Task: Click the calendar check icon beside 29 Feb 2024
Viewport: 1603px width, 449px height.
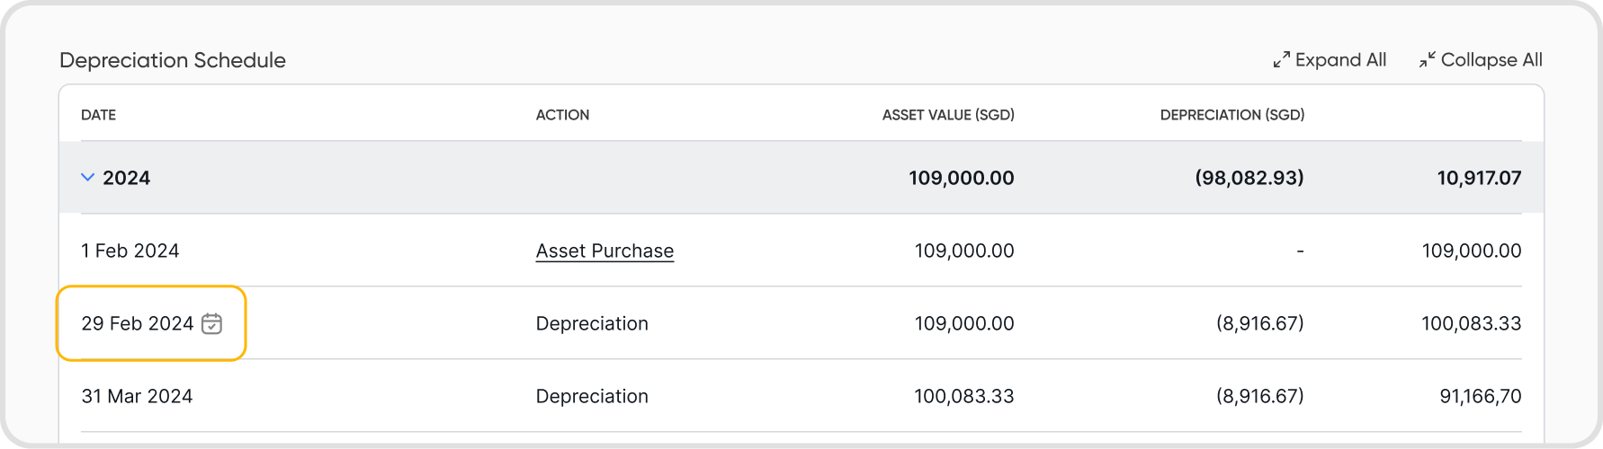Action: click(211, 323)
